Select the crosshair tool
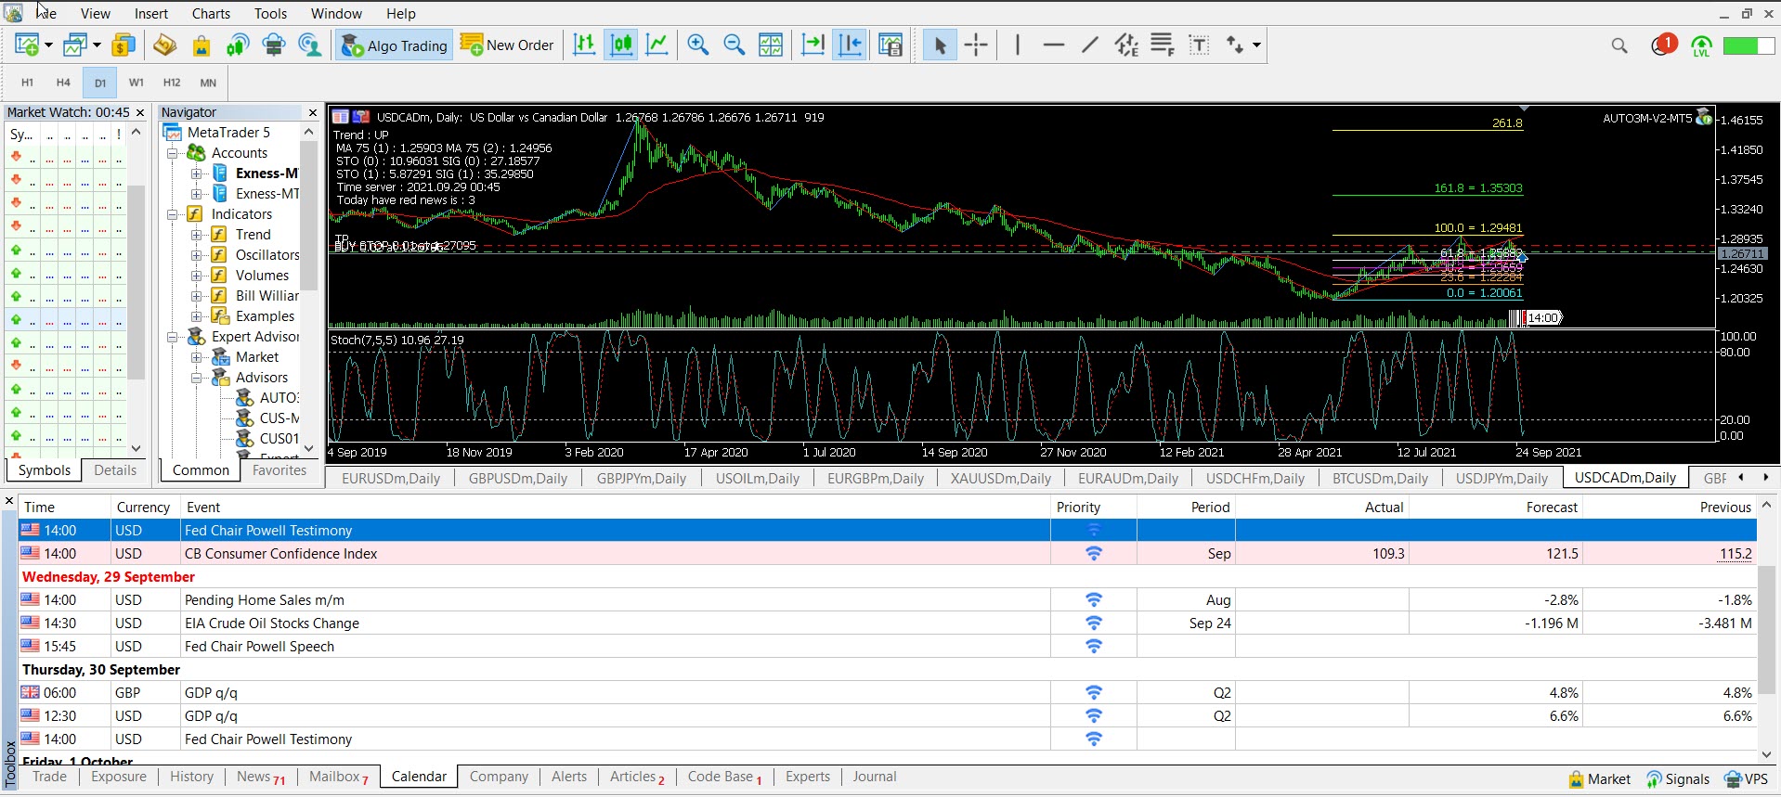Image resolution: width=1781 pixels, height=797 pixels. [976, 45]
